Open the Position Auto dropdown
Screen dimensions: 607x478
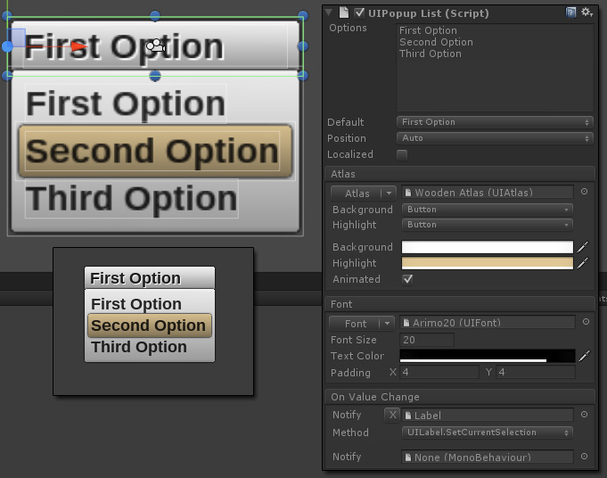[x=495, y=138]
